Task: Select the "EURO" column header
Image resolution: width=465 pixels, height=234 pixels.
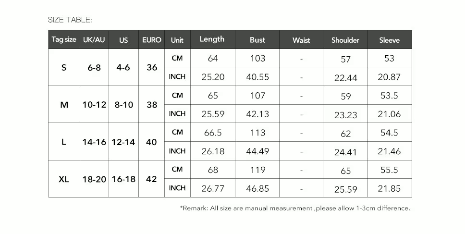Action: [x=152, y=40]
